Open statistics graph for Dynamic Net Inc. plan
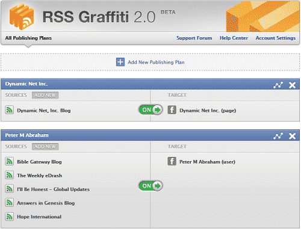The width and height of the screenshot is (301, 229). [x=278, y=85]
